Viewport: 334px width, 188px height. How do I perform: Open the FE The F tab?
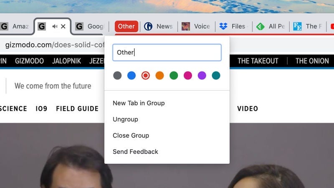click(308, 26)
